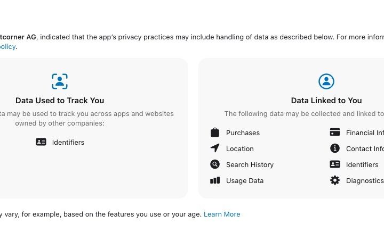384x232 pixels.
Task: Click the Purchases bag icon
Action: (215, 132)
